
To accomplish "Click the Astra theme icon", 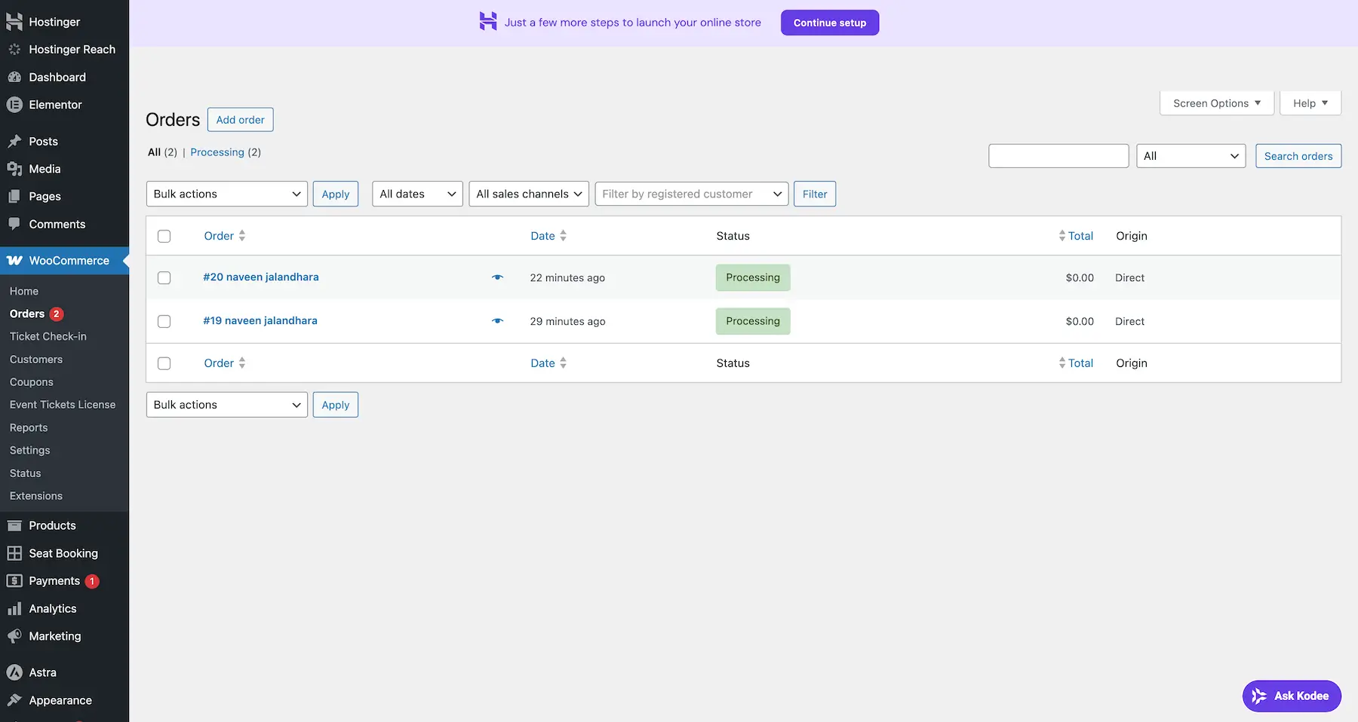I will (x=14, y=672).
